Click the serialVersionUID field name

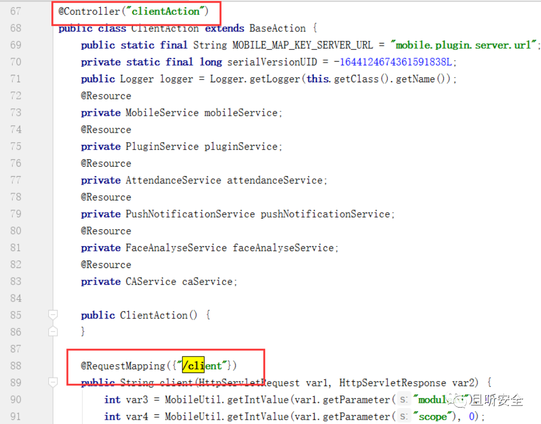point(272,62)
